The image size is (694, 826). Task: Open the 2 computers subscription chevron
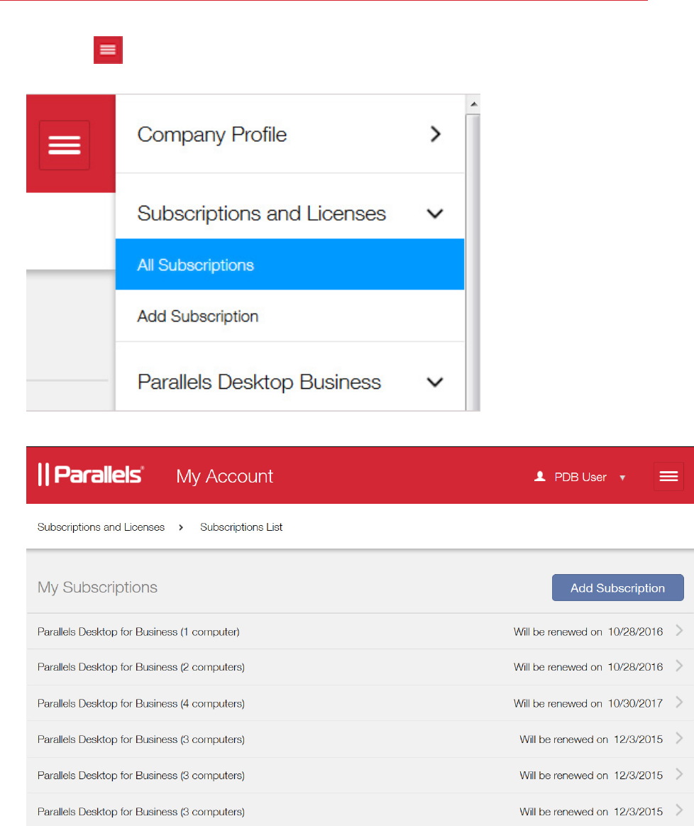coord(679,666)
